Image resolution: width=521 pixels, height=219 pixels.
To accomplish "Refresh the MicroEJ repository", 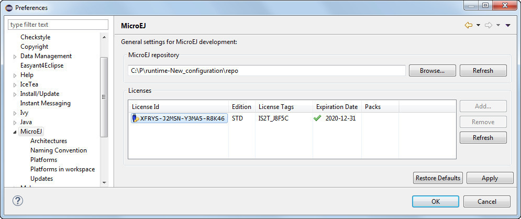I will [x=483, y=70].
